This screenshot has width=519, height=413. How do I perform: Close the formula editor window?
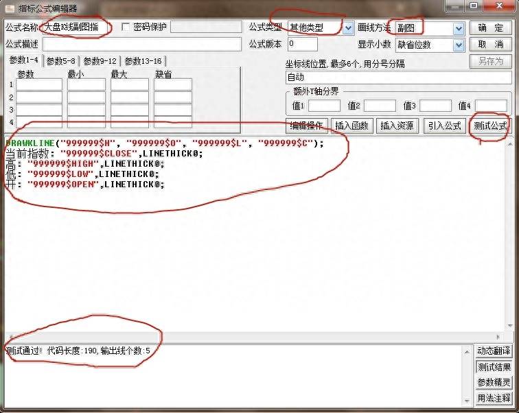500,5
